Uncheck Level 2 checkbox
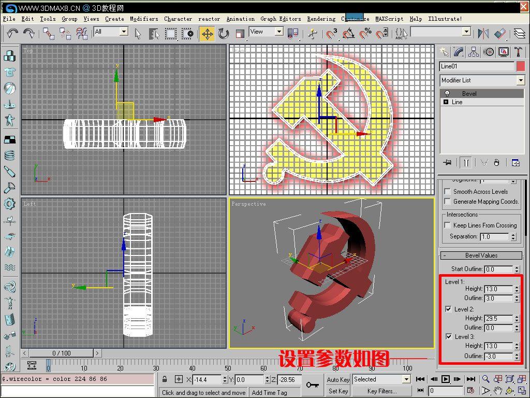The image size is (530, 398). 449,309
